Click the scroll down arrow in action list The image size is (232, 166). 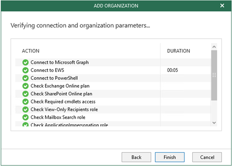pos(214,123)
